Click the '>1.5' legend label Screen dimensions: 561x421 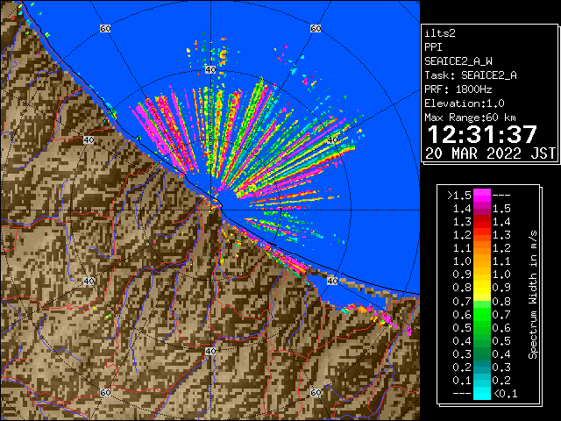(459, 196)
